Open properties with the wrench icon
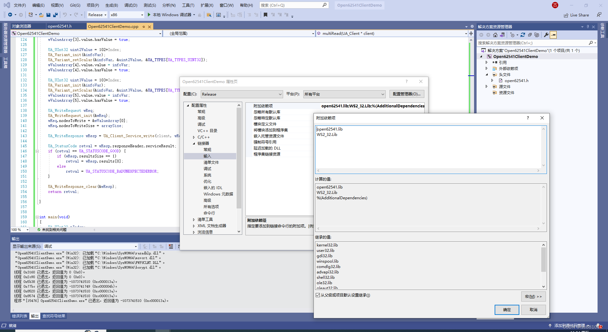Image resolution: width=608 pixels, height=332 pixels. click(x=546, y=35)
